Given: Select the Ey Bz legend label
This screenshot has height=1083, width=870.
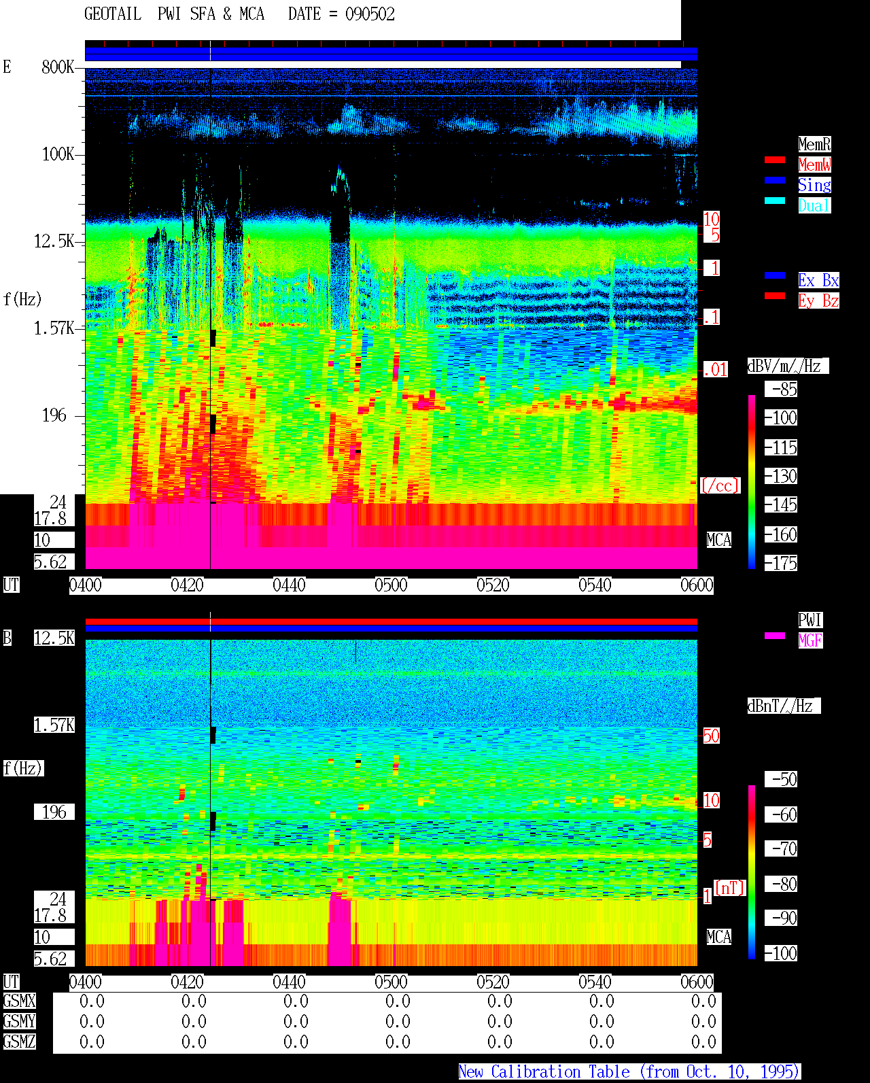Looking at the screenshot, I should pyautogui.click(x=818, y=300).
